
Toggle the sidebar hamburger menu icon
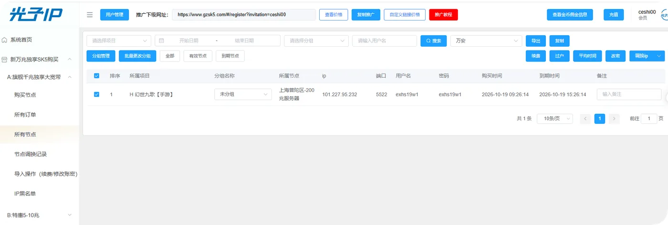point(90,15)
